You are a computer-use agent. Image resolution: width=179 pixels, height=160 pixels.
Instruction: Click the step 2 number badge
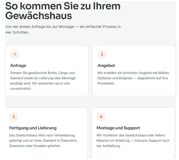tap(102, 54)
